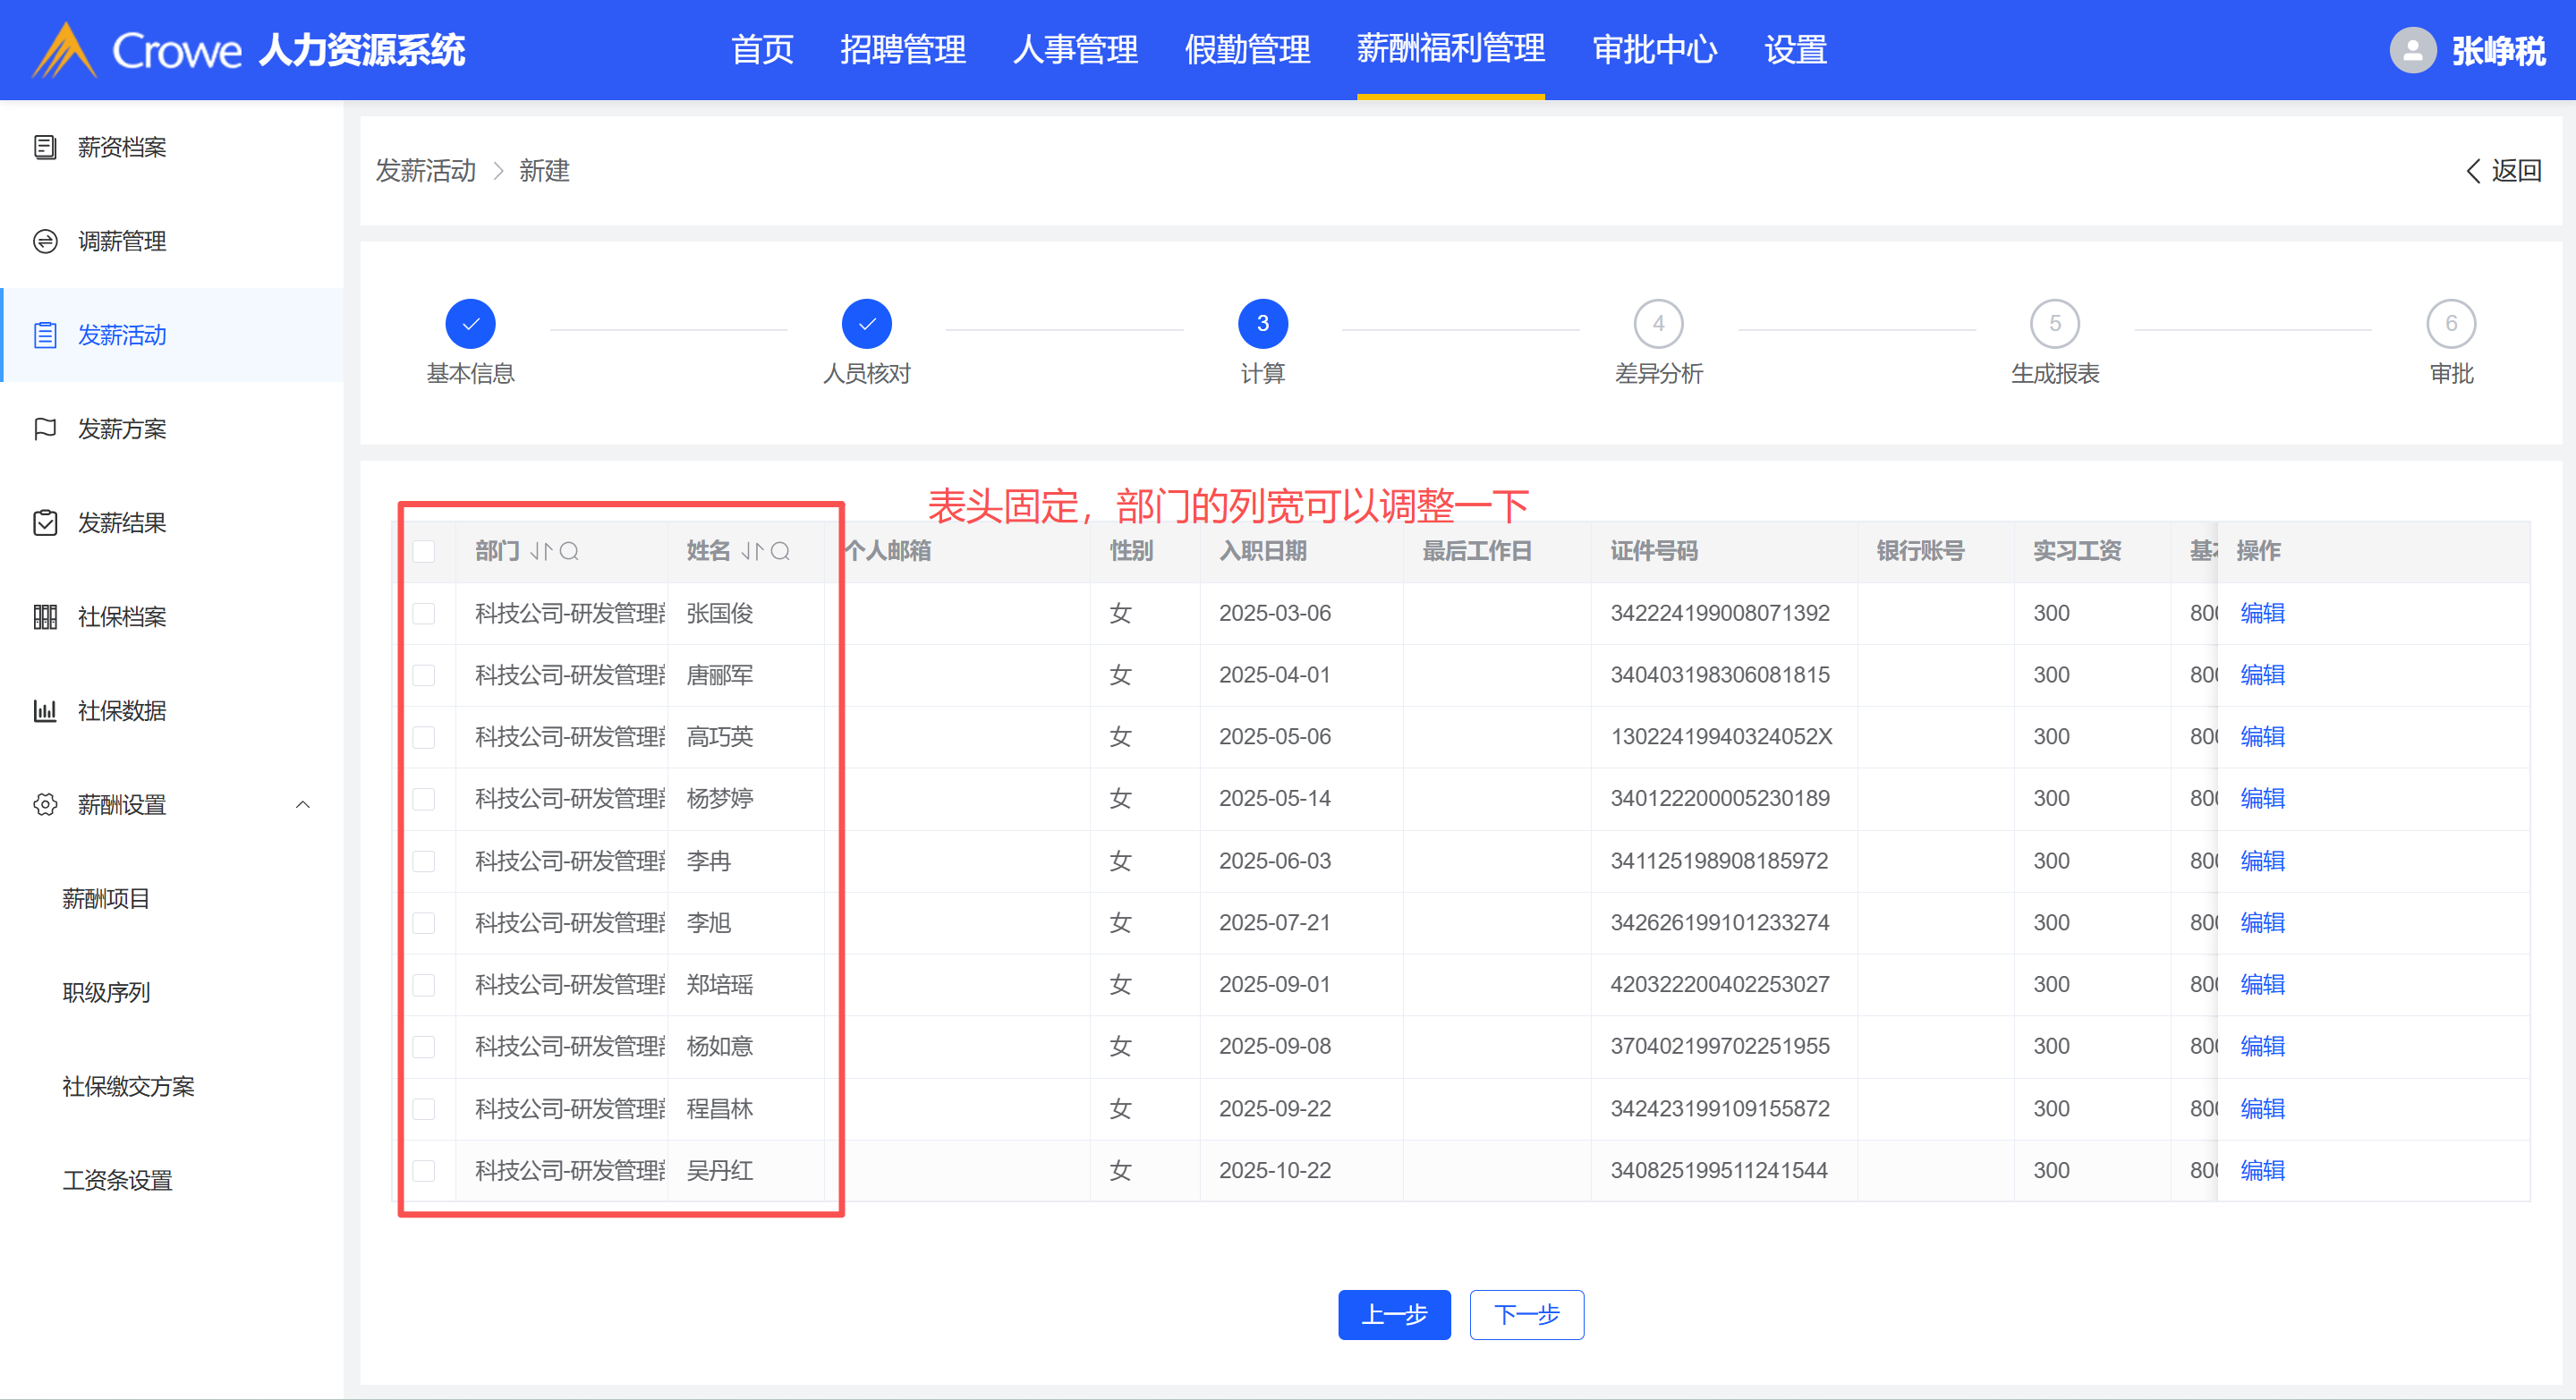Image resolution: width=2576 pixels, height=1400 pixels.
Task: Open the 假勤管理 top menu
Action: (x=1247, y=50)
